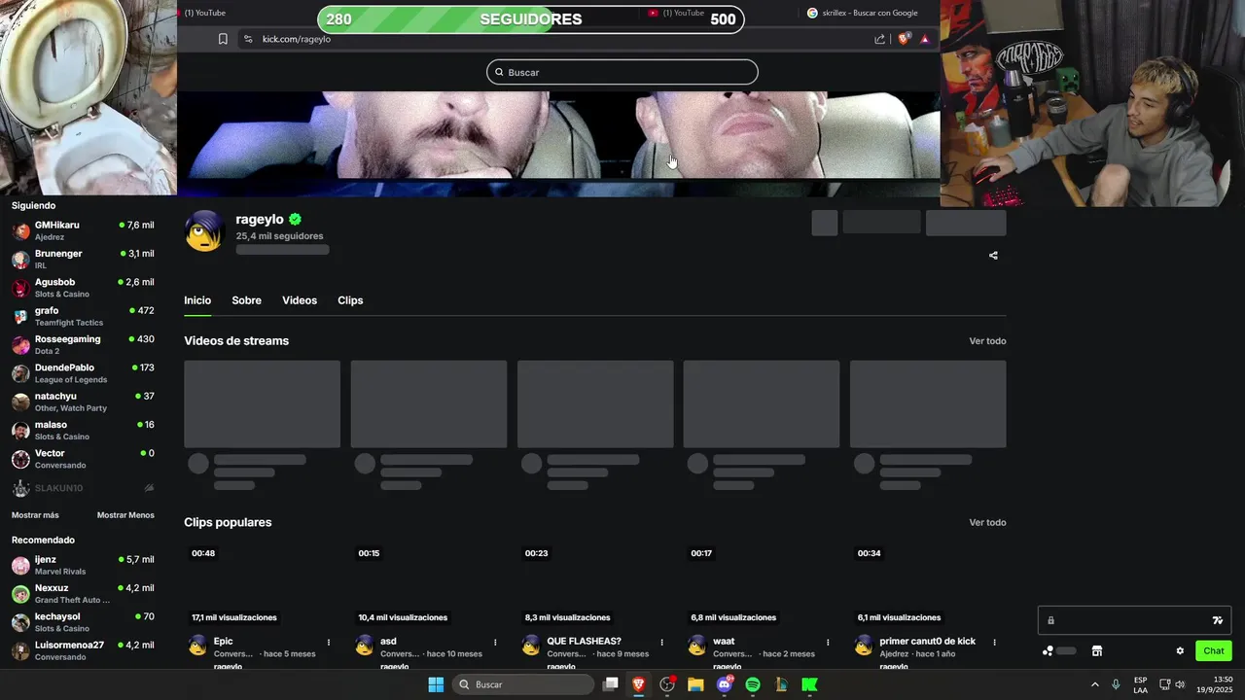Open Brunenger channel in sidebar
Viewport: 1245px width, 700px height.
click(x=83, y=260)
